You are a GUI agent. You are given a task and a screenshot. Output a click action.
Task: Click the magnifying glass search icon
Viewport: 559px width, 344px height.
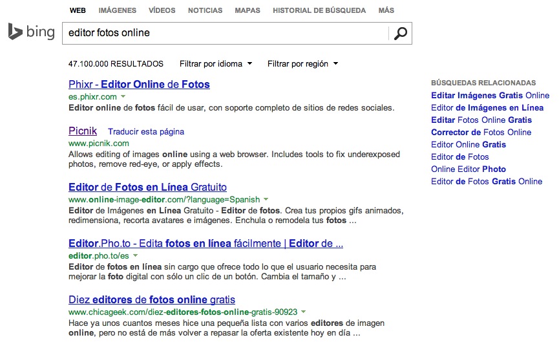point(401,33)
